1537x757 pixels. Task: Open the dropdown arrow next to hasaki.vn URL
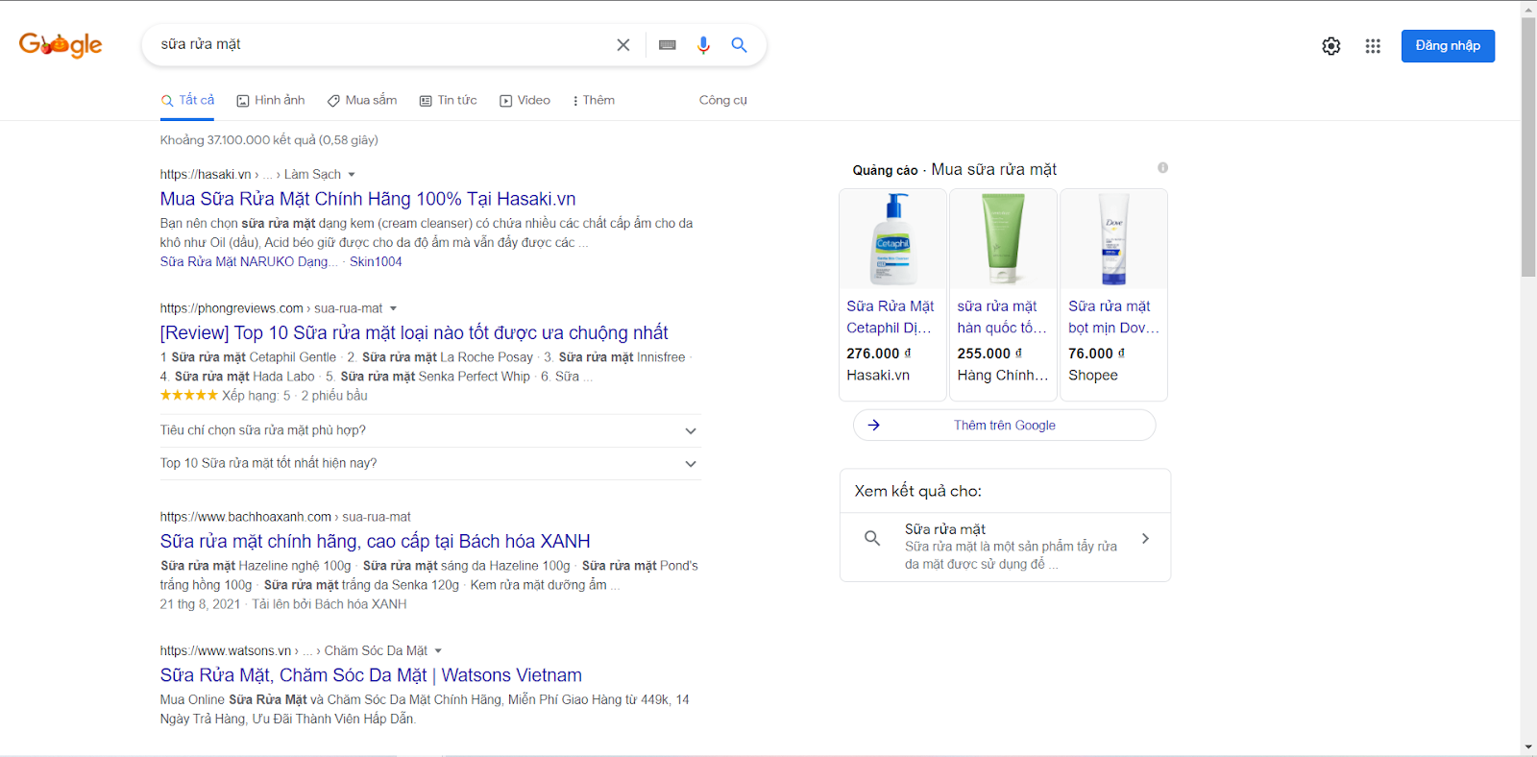(x=352, y=175)
